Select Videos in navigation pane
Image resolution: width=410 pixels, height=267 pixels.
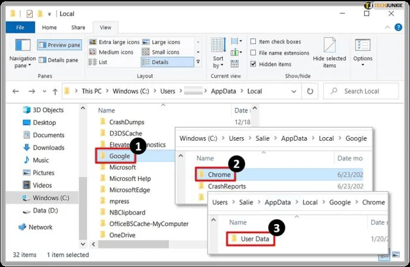pyautogui.click(x=37, y=185)
